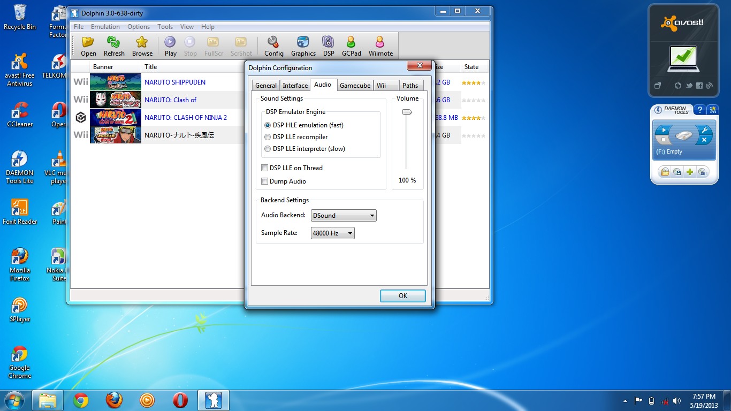This screenshot has height=411, width=731.
Task: Open Windows Explorer from the taskbar
Action: coord(48,400)
